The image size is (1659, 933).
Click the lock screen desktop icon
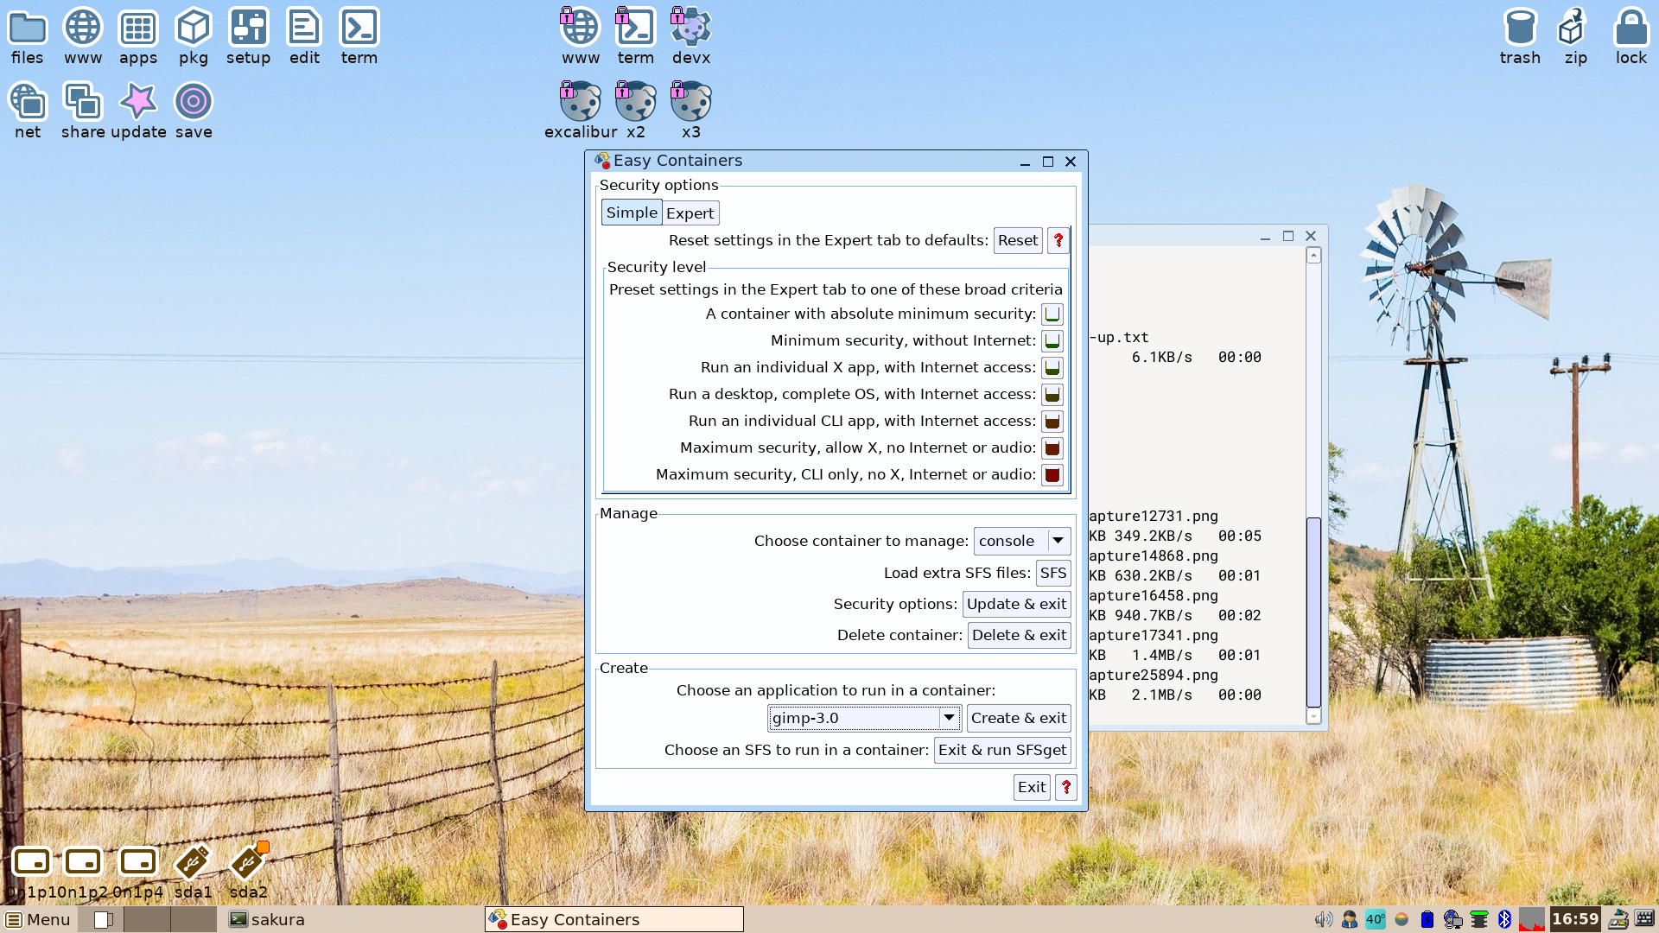click(x=1631, y=36)
